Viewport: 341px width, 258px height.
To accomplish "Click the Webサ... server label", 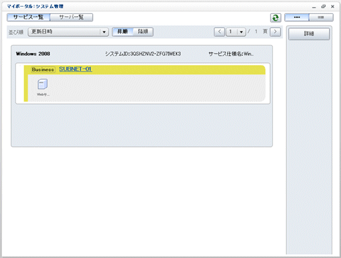I will click(x=43, y=94).
